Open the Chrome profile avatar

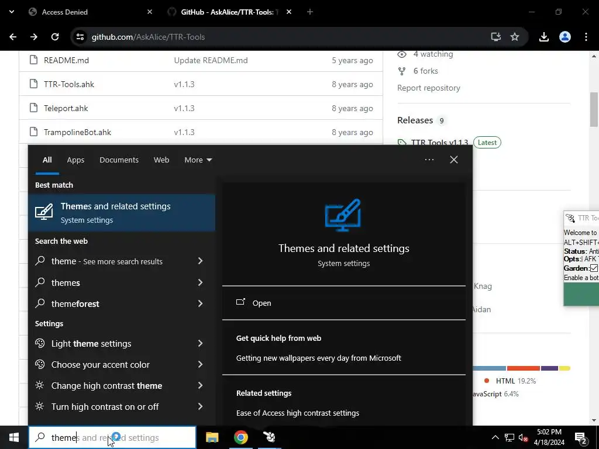tap(564, 37)
